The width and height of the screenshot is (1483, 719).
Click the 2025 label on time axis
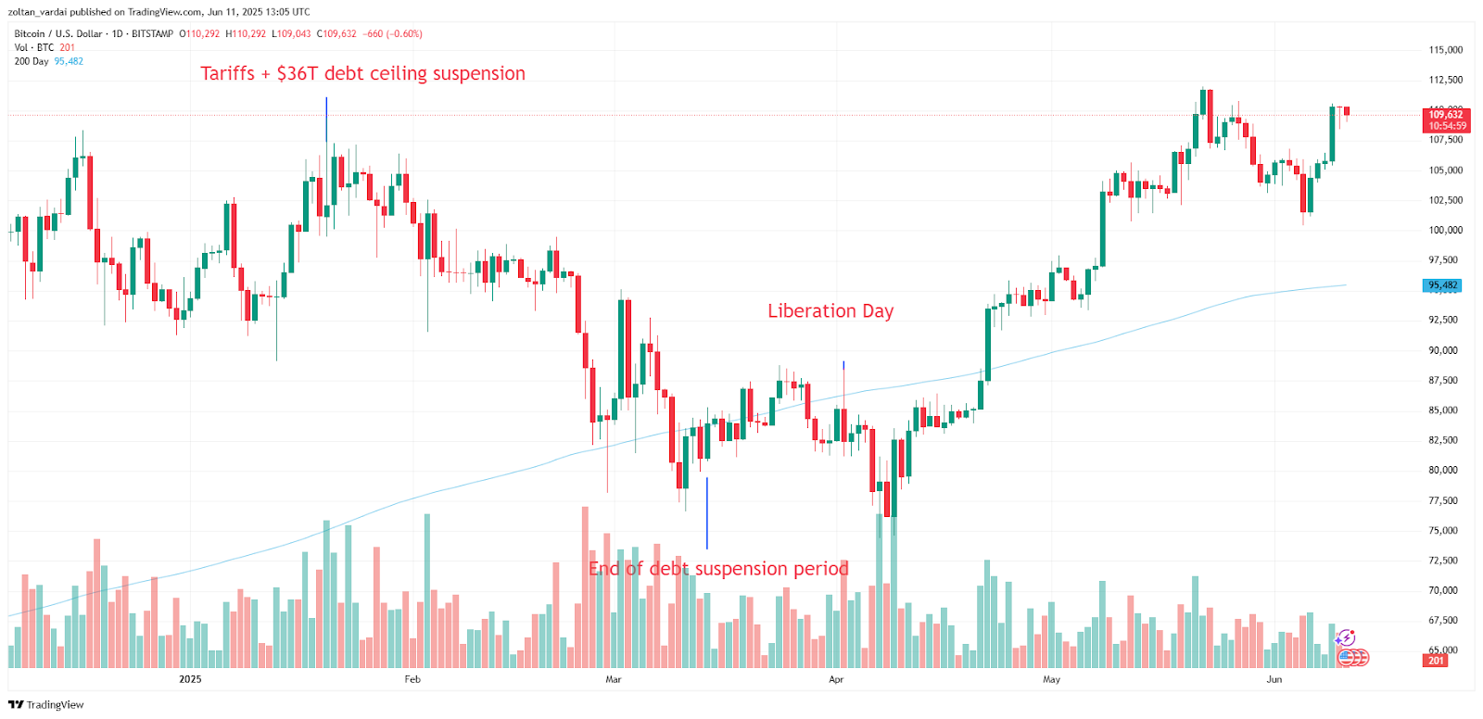(x=190, y=679)
